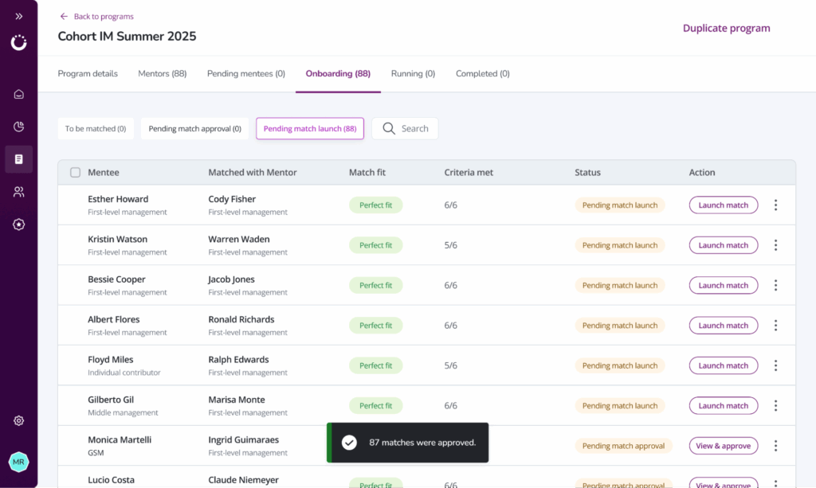Switch to Program details tab

88,73
